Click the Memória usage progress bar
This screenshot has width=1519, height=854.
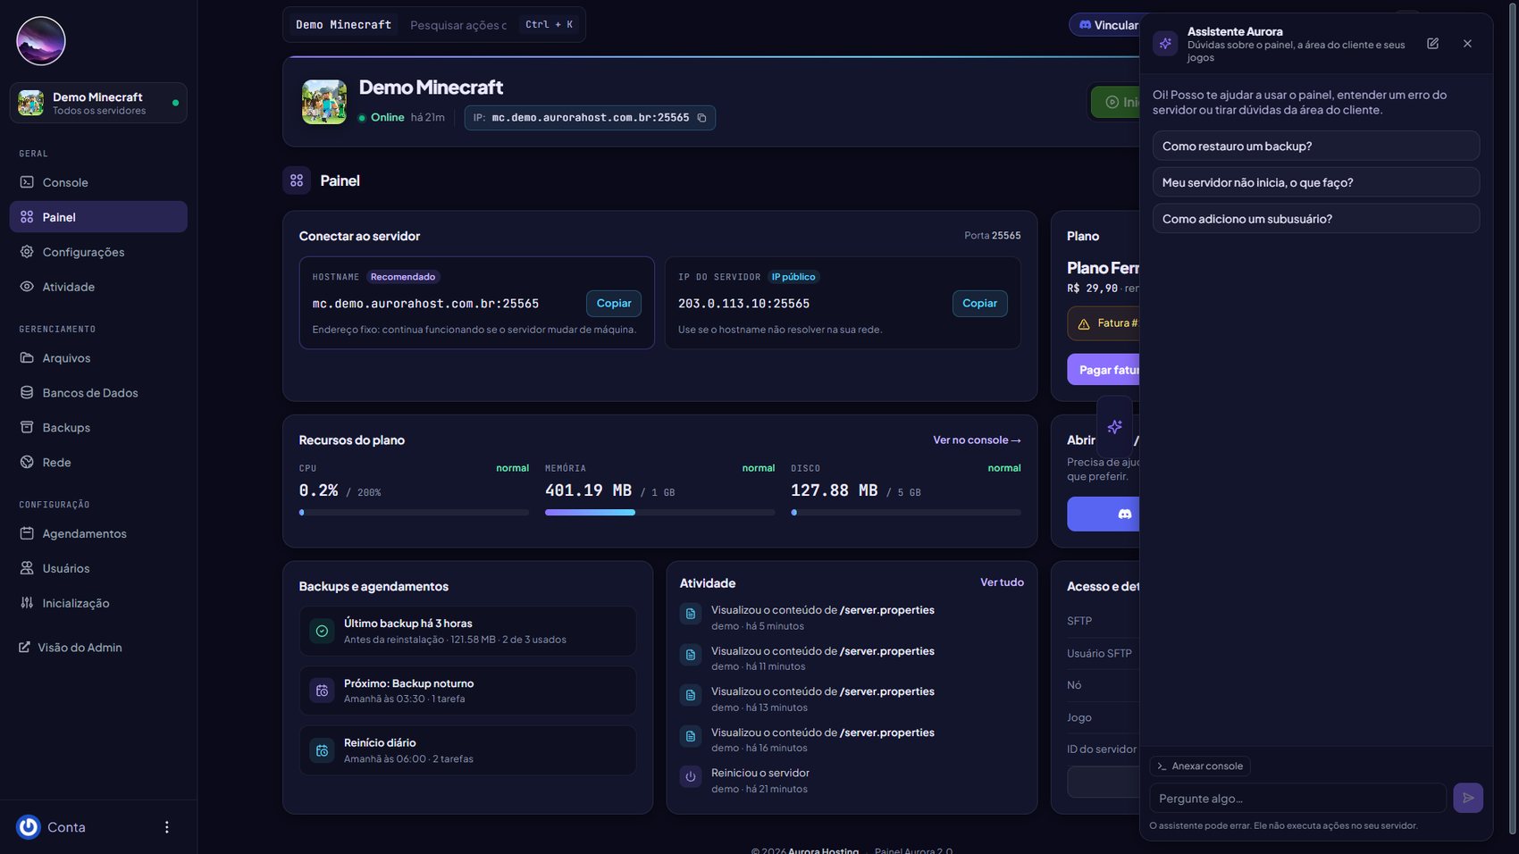point(659,513)
